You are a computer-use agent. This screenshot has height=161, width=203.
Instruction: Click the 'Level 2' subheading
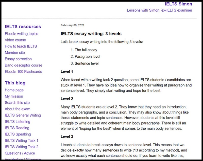[x=67, y=99]
